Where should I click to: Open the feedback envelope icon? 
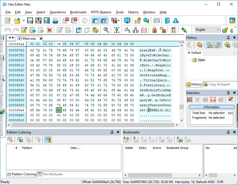pyautogui.click(x=138, y=21)
